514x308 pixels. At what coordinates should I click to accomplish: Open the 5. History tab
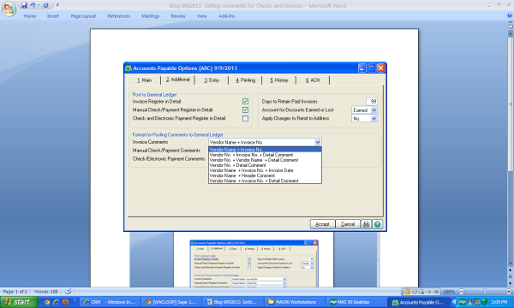tap(279, 80)
